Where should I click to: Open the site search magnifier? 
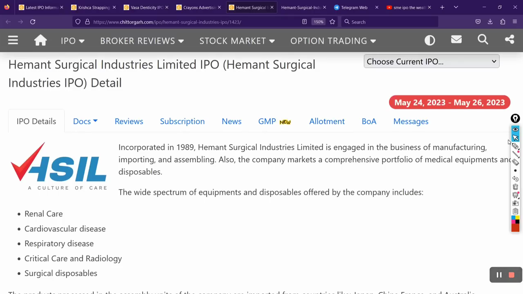pyautogui.click(x=483, y=40)
